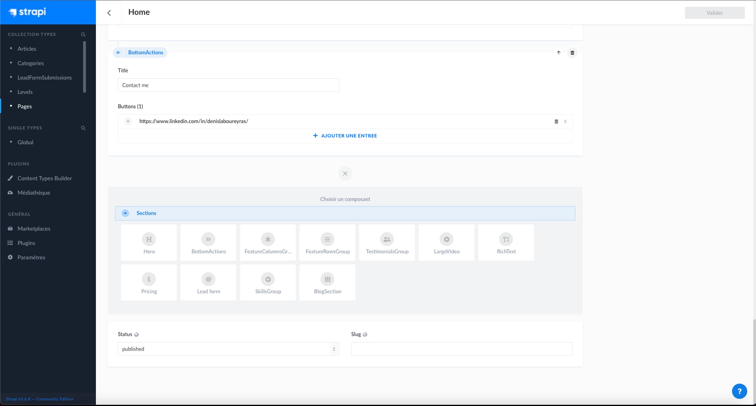The height and width of the screenshot is (406, 756).
Task: Open the Médiathèque from the sidebar
Action: click(34, 193)
